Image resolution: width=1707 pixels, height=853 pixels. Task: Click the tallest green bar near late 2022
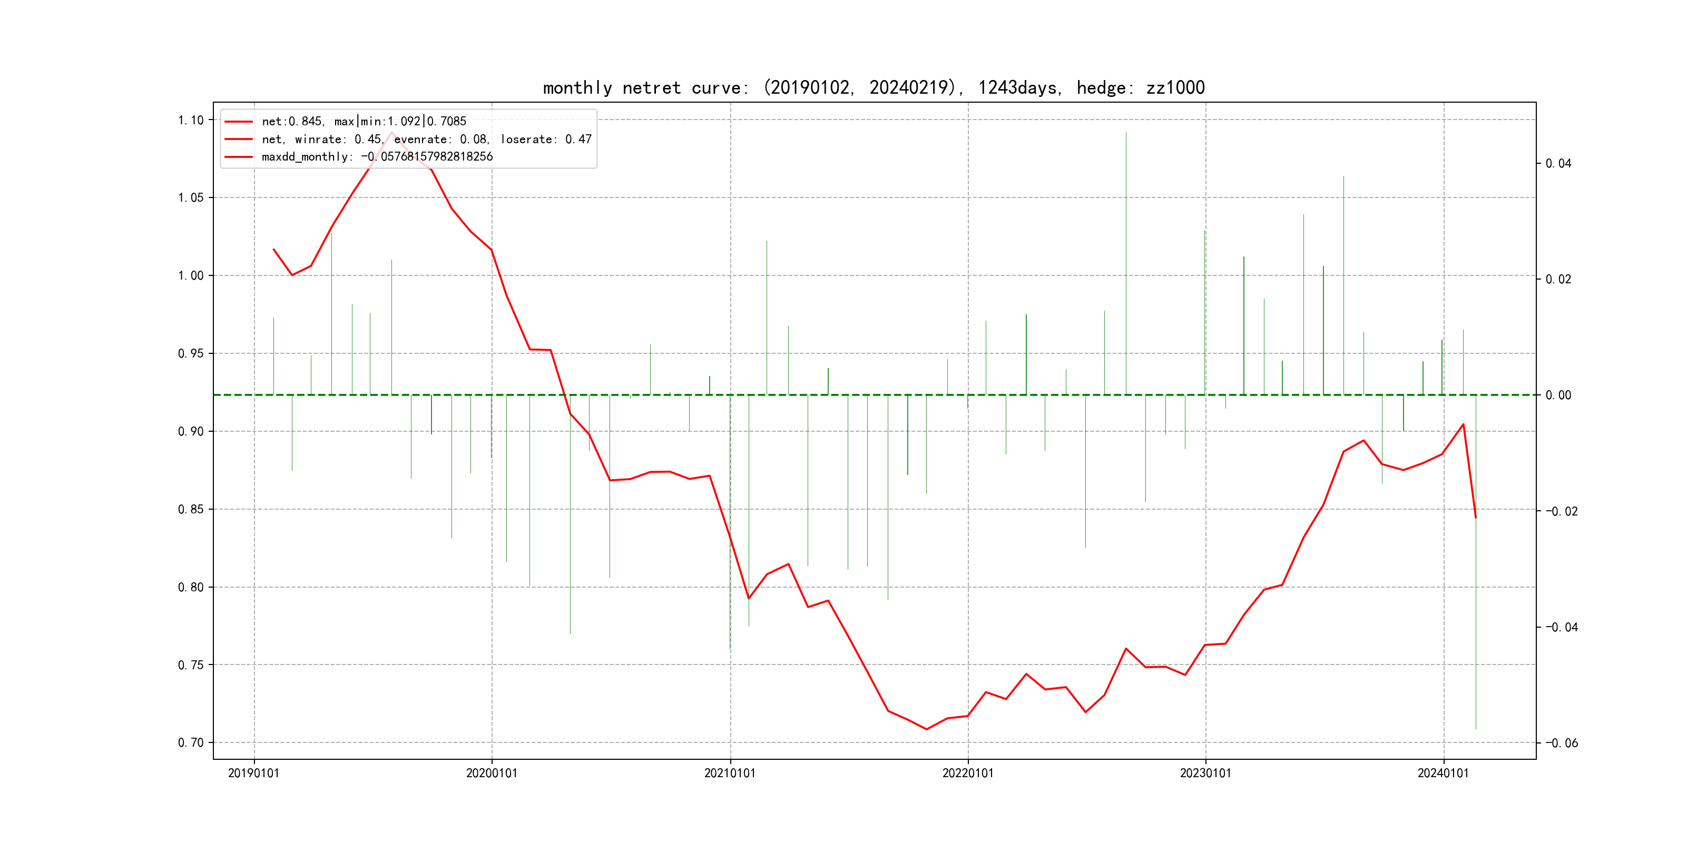point(1126,265)
